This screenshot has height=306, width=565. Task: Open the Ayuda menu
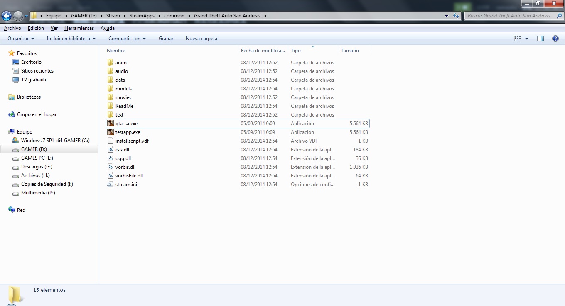(x=108, y=28)
